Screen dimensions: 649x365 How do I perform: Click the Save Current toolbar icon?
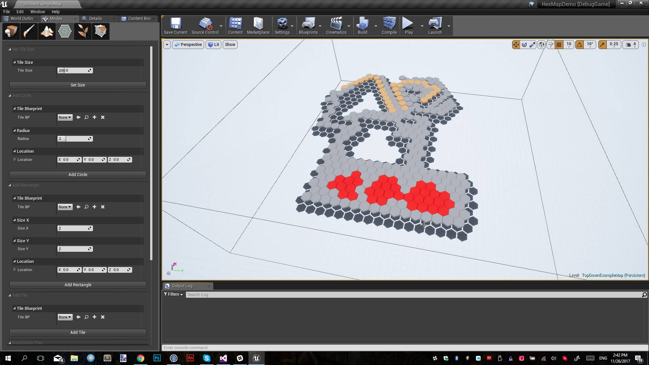tap(175, 26)
